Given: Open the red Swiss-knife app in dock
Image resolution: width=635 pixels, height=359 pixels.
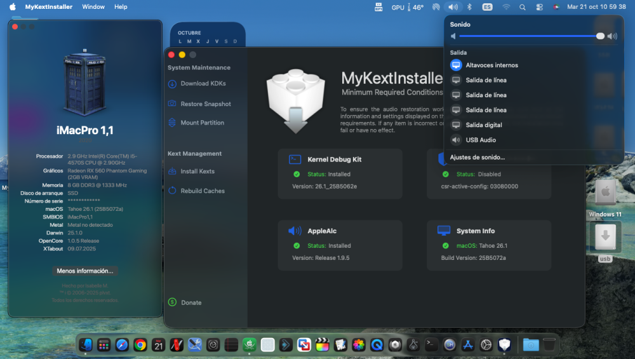Looking at the screenshot, I should click(x=177, y=345).
